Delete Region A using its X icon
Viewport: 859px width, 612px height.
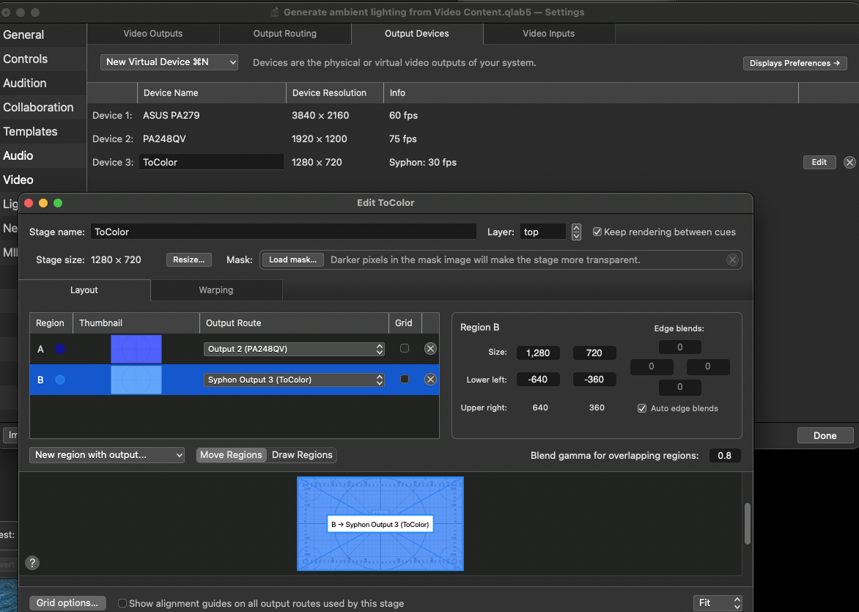point(430,348)
